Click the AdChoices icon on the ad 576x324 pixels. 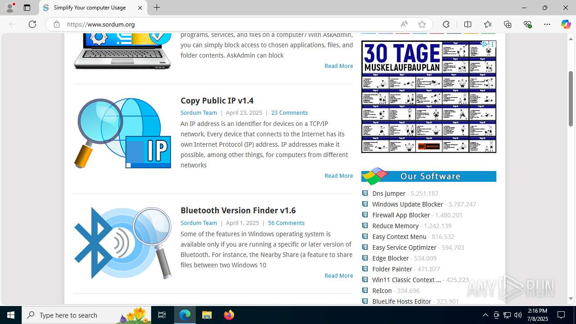[485, 44]
